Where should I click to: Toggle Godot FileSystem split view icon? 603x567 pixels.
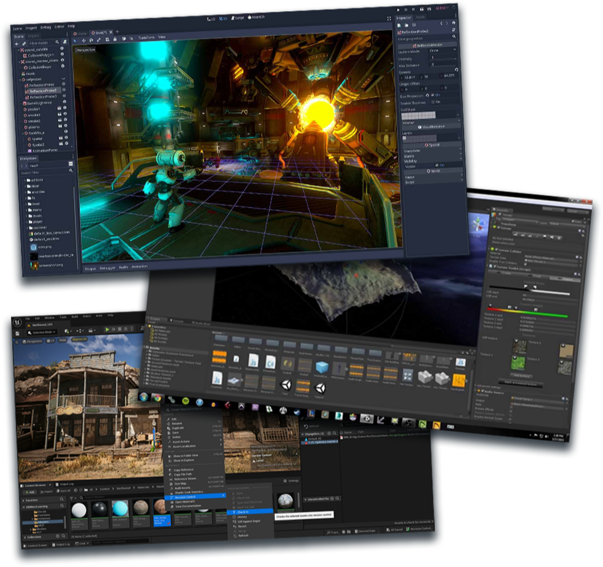[71, 163]
